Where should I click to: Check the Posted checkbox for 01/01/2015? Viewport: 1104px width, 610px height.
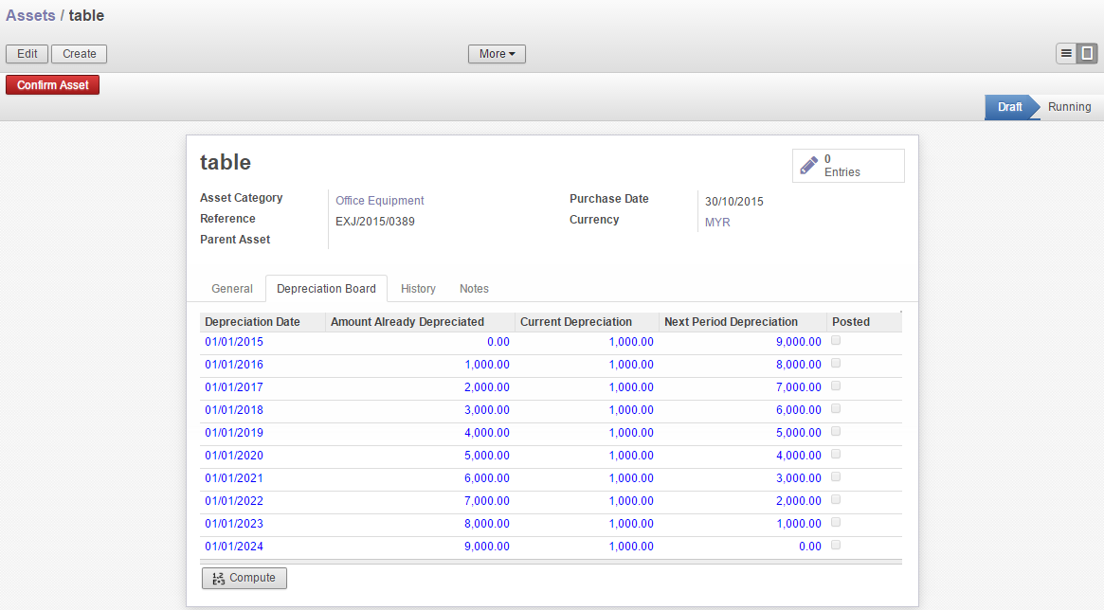coord(835,340)
